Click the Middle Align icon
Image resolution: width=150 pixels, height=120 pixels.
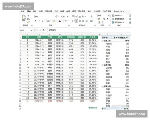pos(76,16)
